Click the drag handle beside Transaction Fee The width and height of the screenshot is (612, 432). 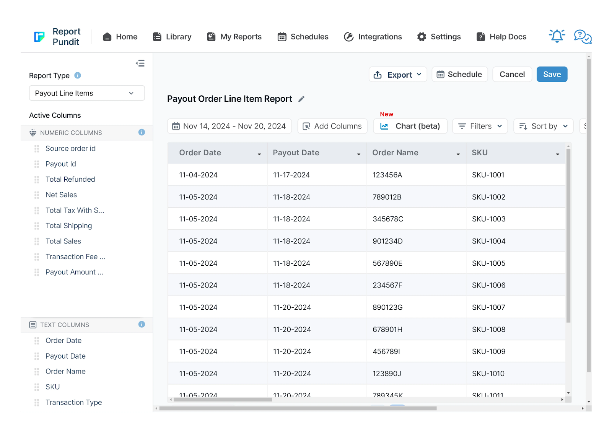(37, 257)
